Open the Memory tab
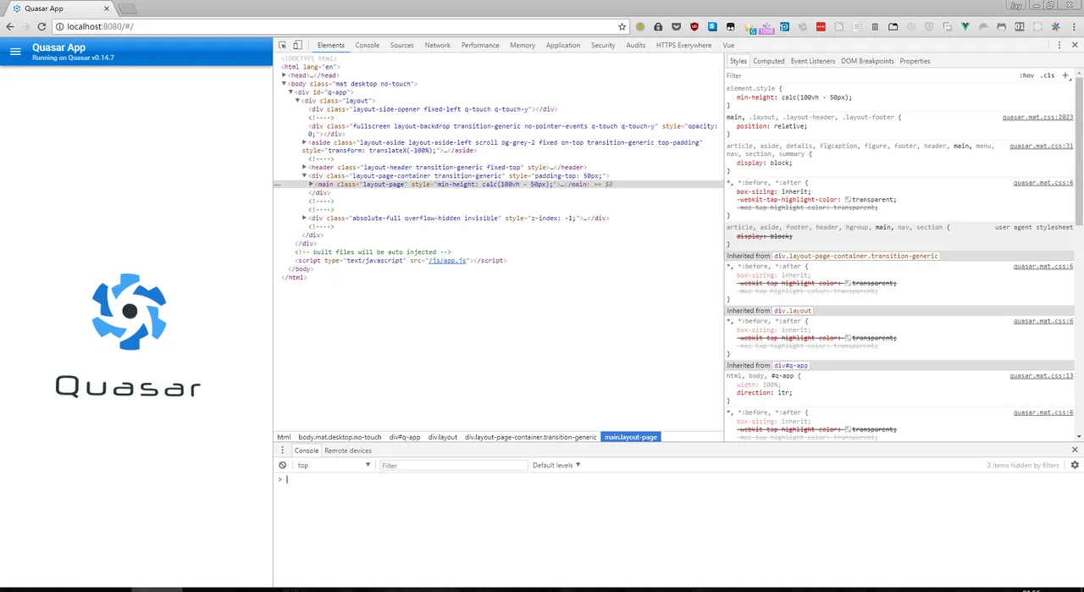The height and width of the screenshot is (592, 1084). click(x=523, y=45)
